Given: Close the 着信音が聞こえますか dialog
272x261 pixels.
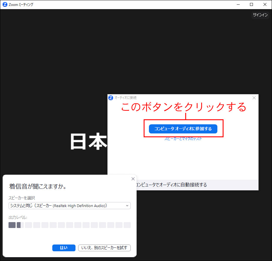Looking at the screenshot, I should (133, 179).
